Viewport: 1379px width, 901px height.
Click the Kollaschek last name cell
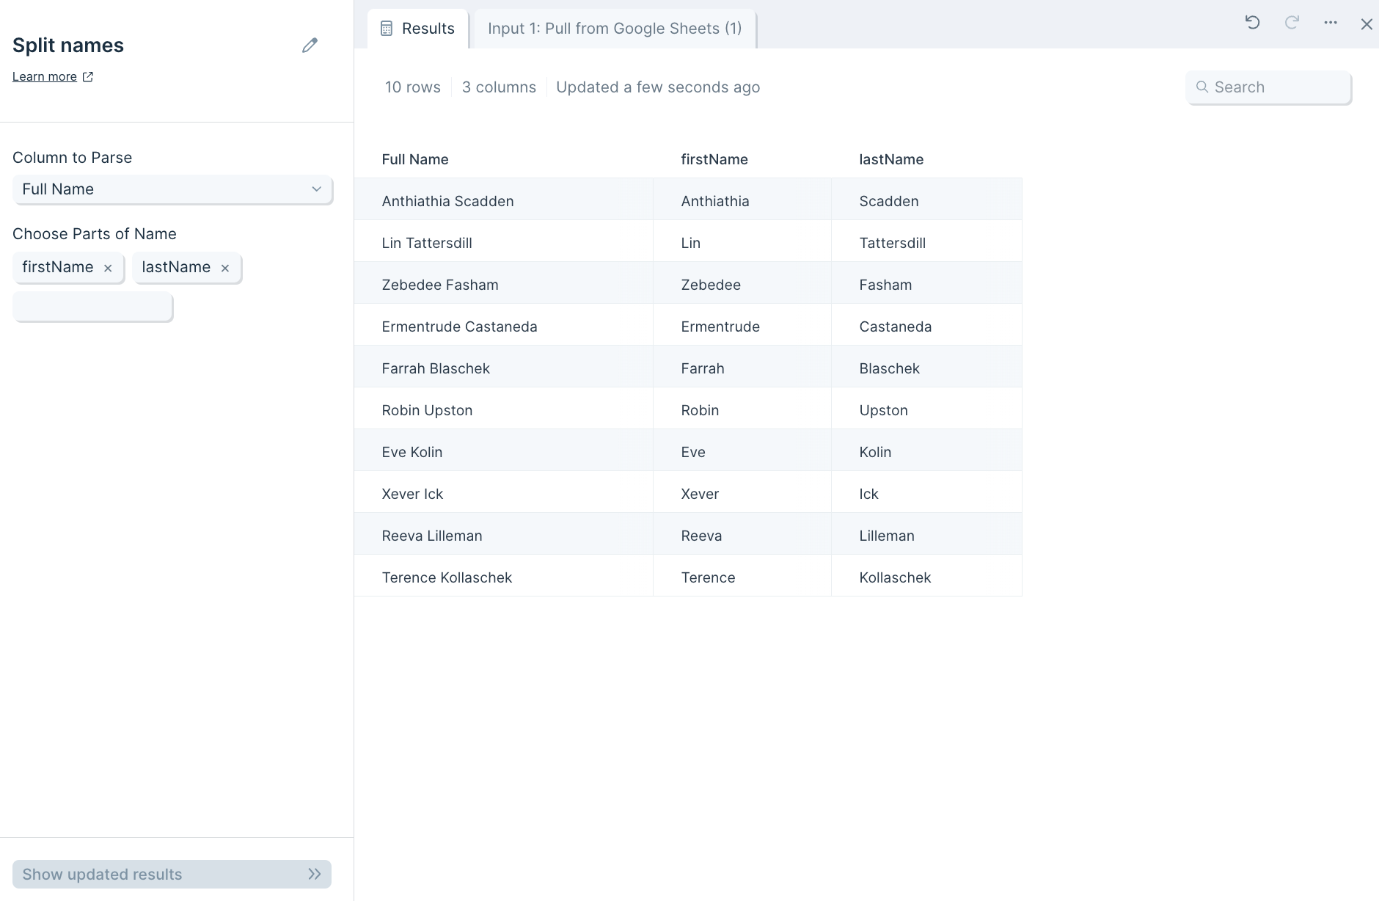[x=926, y=576]
